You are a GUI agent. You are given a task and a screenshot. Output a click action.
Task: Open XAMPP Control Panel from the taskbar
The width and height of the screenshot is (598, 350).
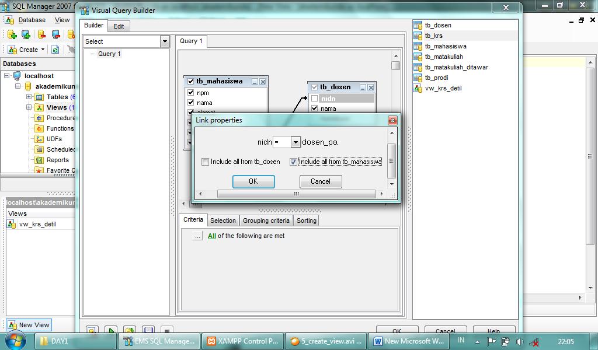(x=242, y=341)
